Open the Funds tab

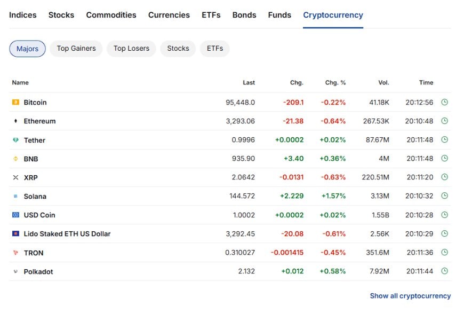coord(279,15)
